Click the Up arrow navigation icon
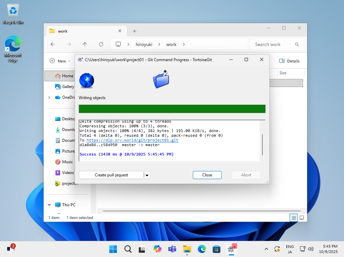 point(85,44)
